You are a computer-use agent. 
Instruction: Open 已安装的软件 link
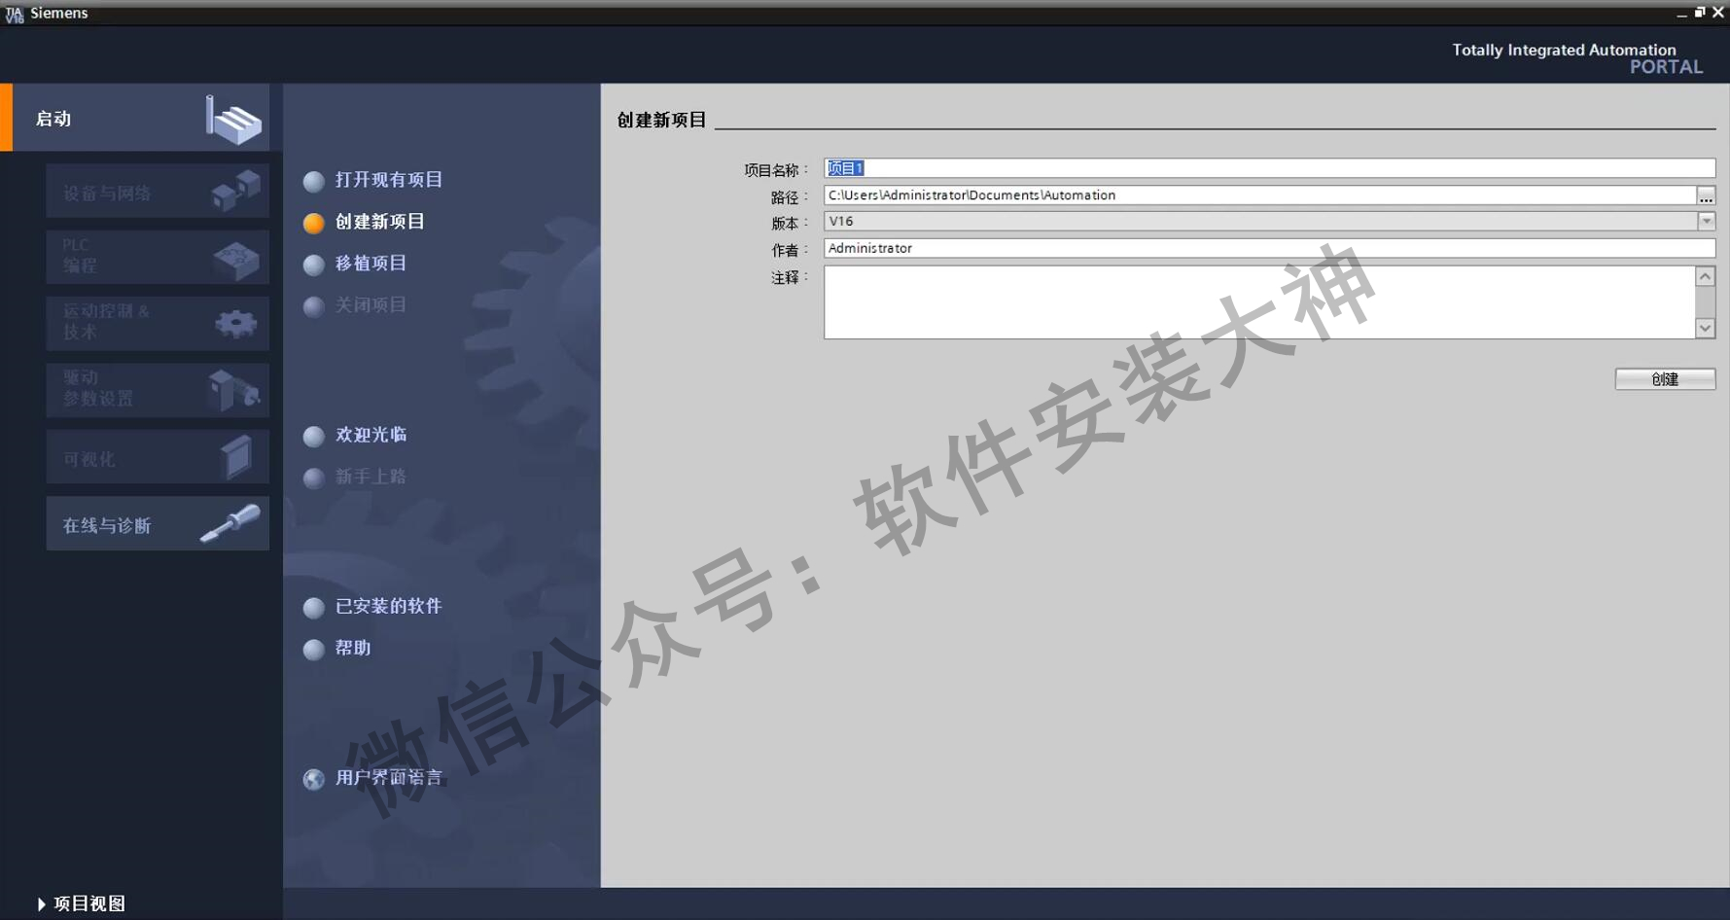click(x=389, y=606)
